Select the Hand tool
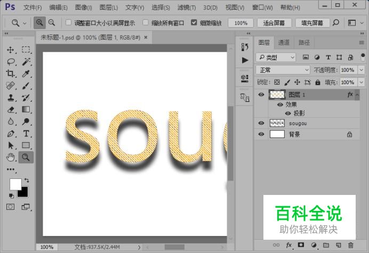The image size is (369, 253). click(x=10, y=157)
